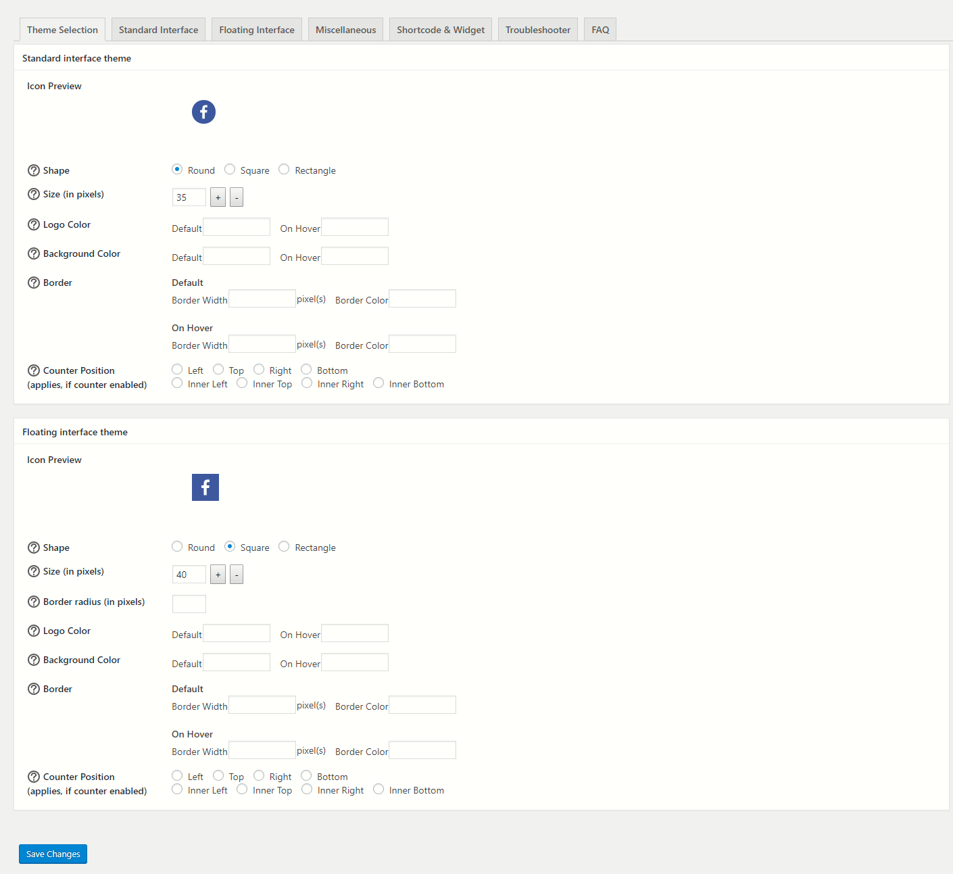Click the square Facebook icon preview
The height and width of the screenshot is (874, 953).
click(x=205, y=487)
